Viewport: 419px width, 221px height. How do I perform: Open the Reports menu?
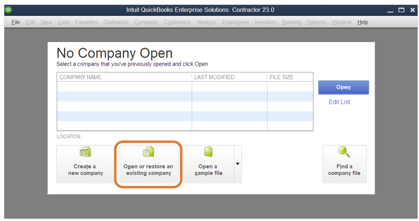pyautogui.click(x=316, y=22)
